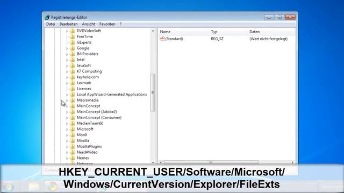Select the MainConcept (Consumer) key label
Viewport: 344px width, 193px height.
[99, 117]
